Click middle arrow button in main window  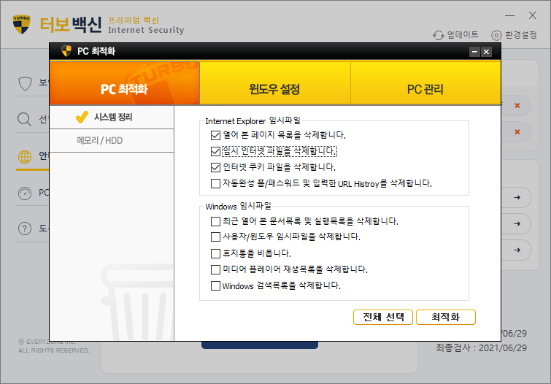pyautogui.click(x=517, y=223)
